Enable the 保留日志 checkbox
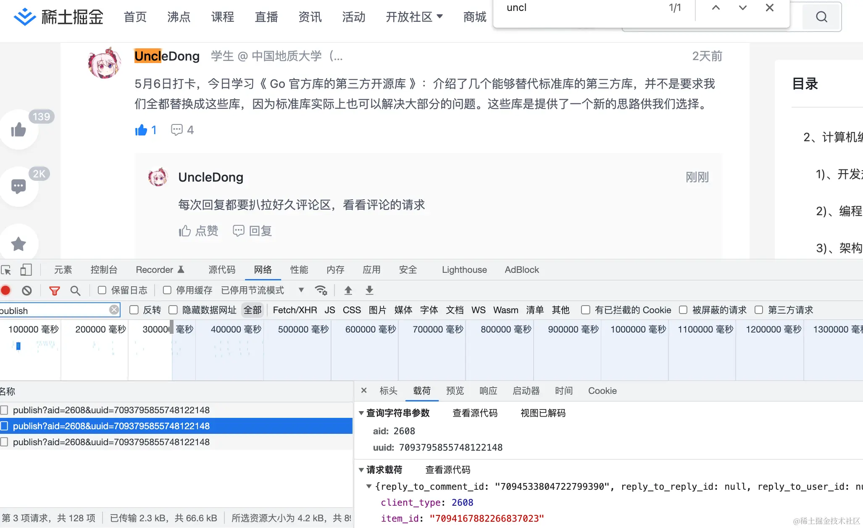Screen dimensions: 863x528 click(102, 290)
